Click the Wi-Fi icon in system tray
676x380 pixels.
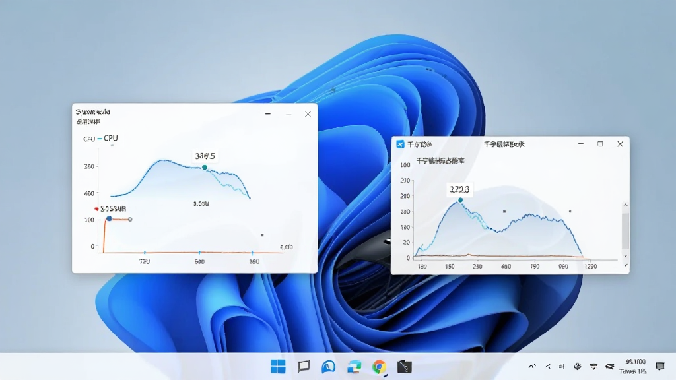click(x=593, y=367)
